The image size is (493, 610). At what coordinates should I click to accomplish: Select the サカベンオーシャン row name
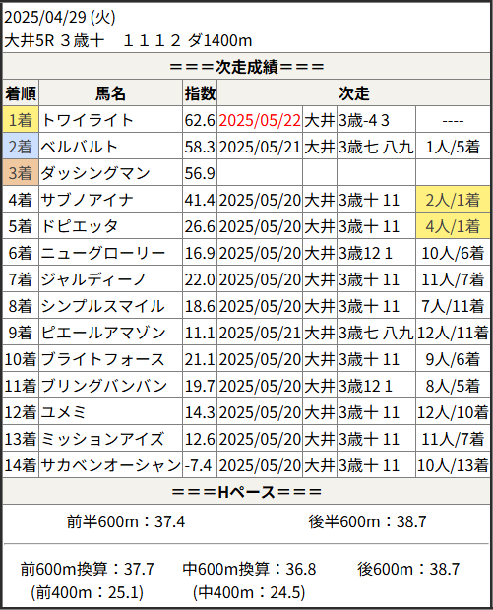coord(111,465)
